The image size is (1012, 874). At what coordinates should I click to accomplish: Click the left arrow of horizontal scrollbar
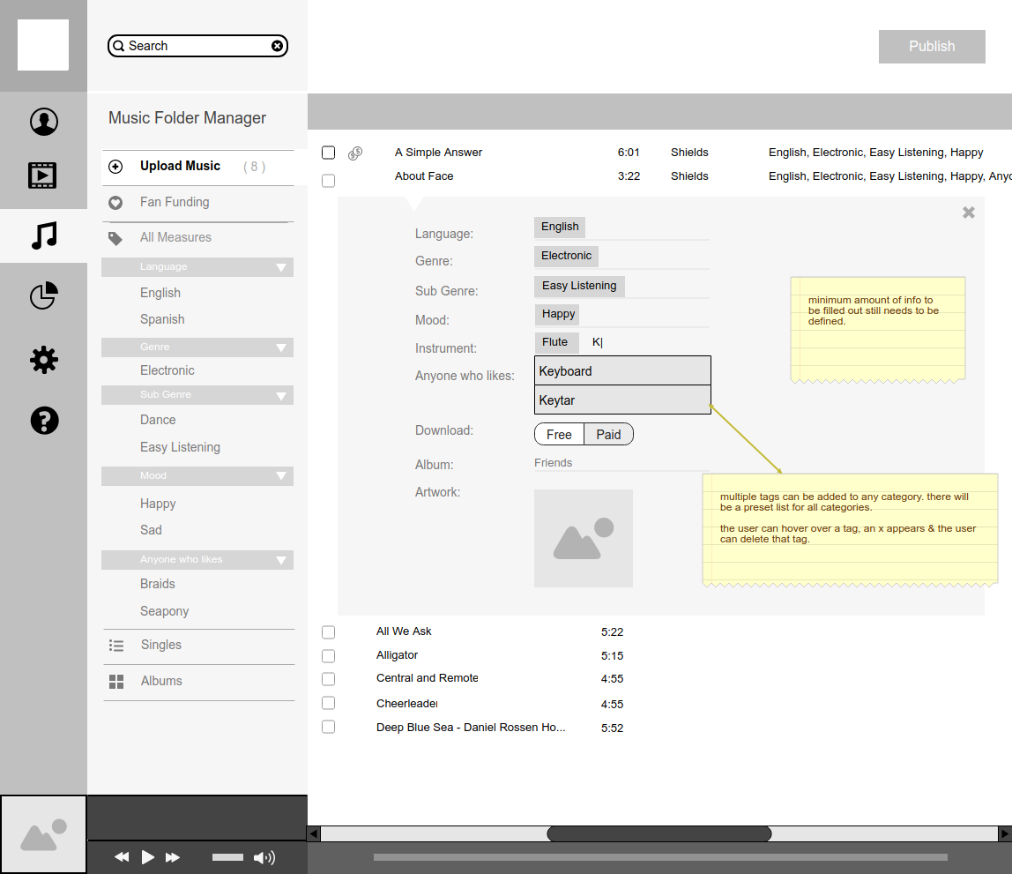[x=314, y=834]
